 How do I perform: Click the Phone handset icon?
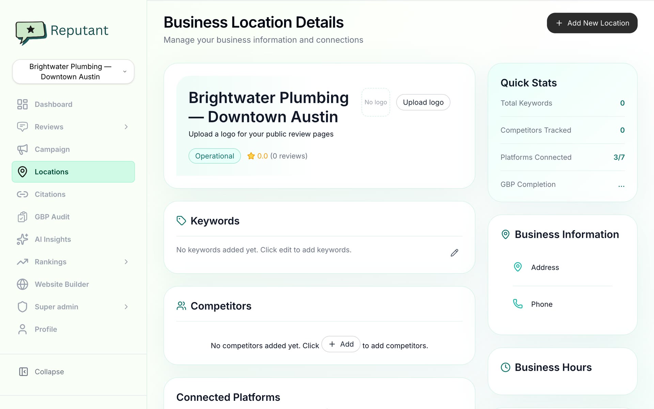click(518, 304)
